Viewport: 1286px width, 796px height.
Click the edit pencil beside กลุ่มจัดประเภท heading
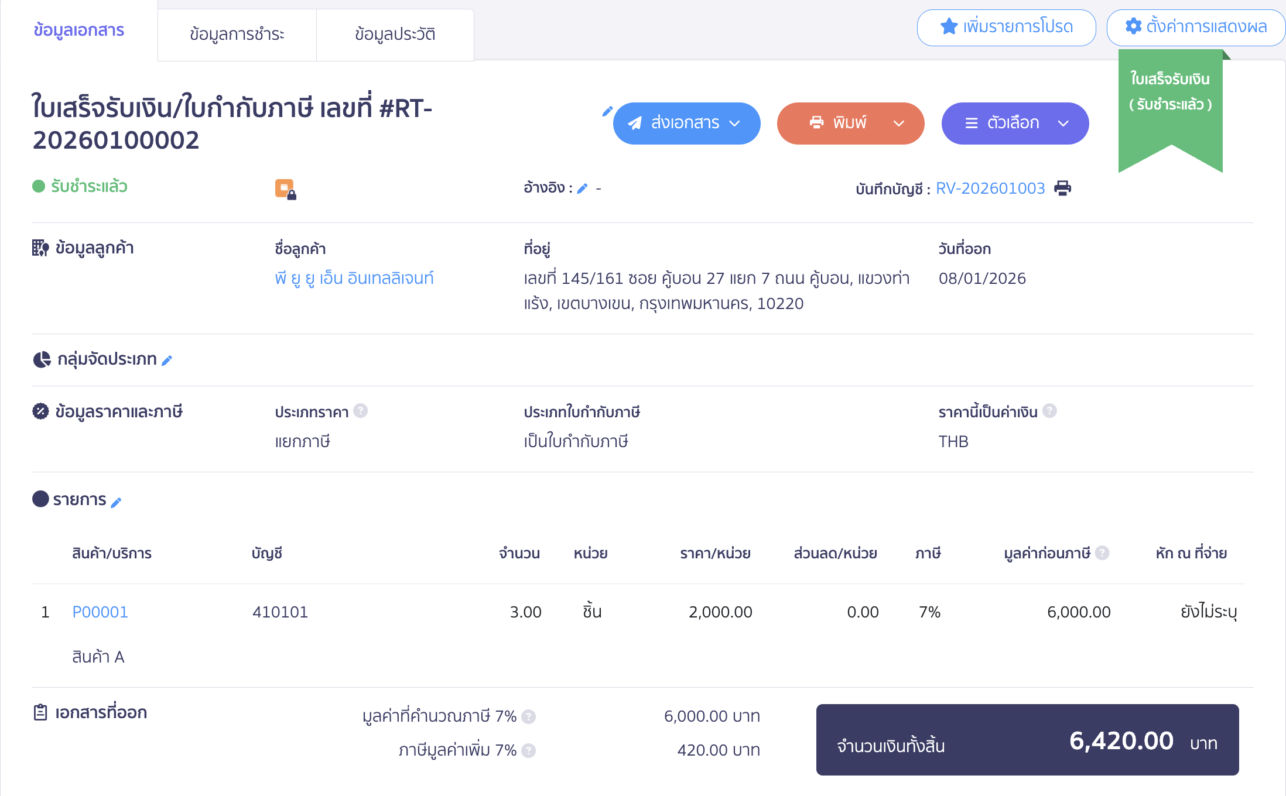pyautogui.click(x=169, y=361)
